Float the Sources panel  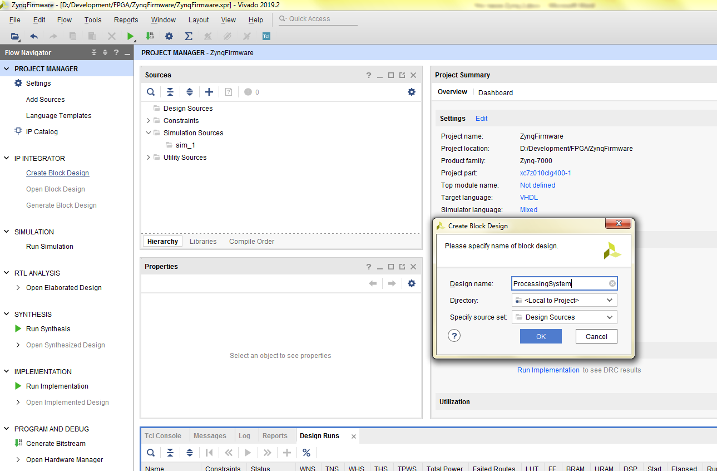click(x=402, y=75)
